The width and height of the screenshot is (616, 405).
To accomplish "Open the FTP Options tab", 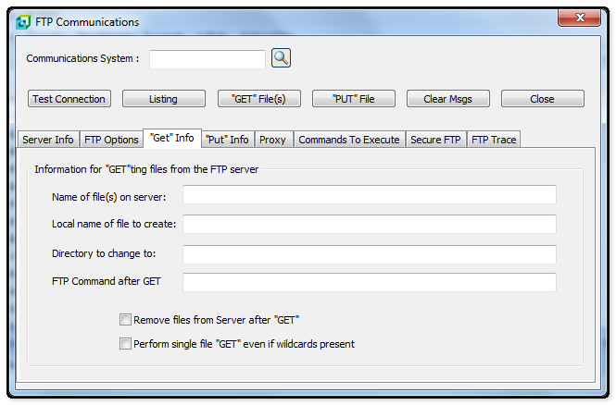I will point(111,140).
